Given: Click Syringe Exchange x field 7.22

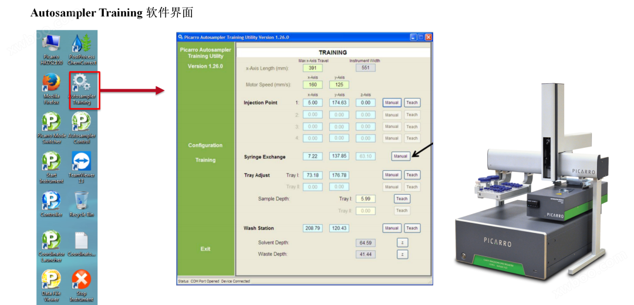Looking at the screenshot, I should (x=312, y=156).
